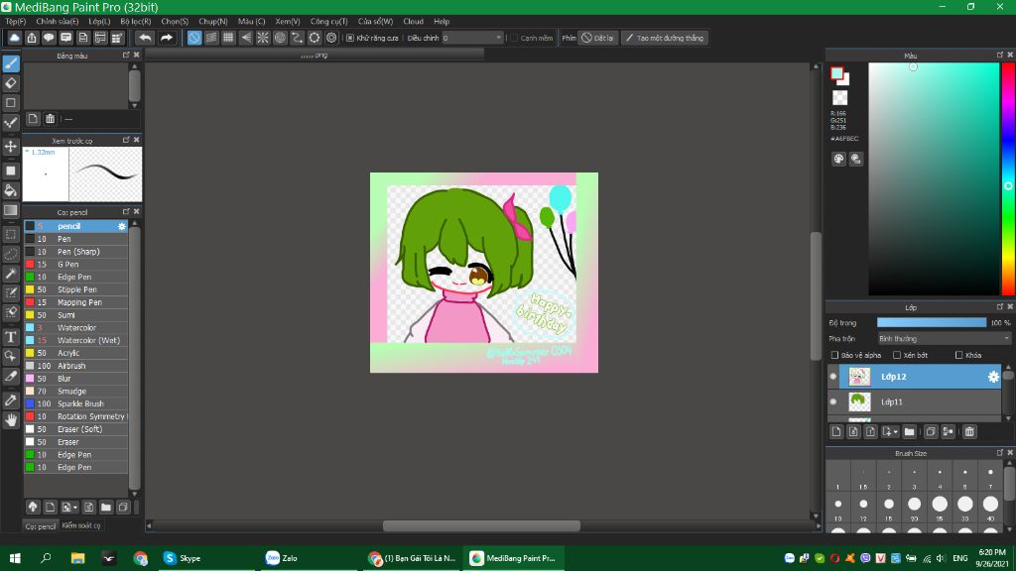Select the Gradient tool
This screenshot has width=1016, height=571.
(x=11, y=210)
